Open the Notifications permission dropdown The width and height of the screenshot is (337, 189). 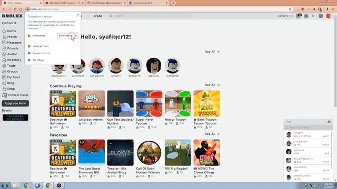(x=67, y=36)
